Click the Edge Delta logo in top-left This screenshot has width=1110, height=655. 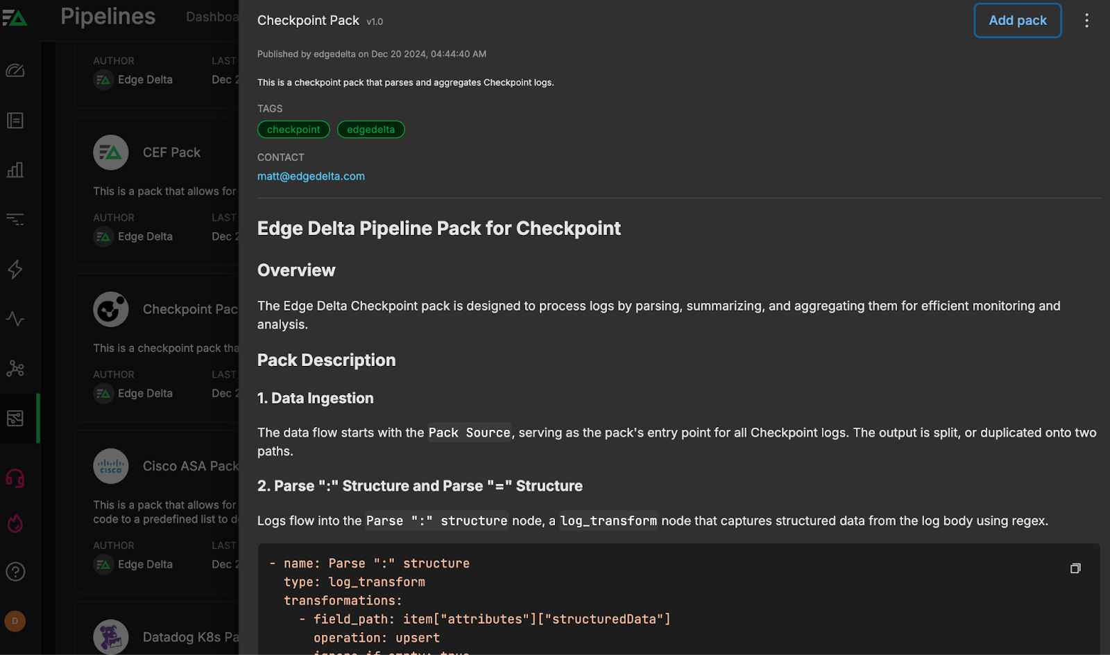tap(15, 18)
